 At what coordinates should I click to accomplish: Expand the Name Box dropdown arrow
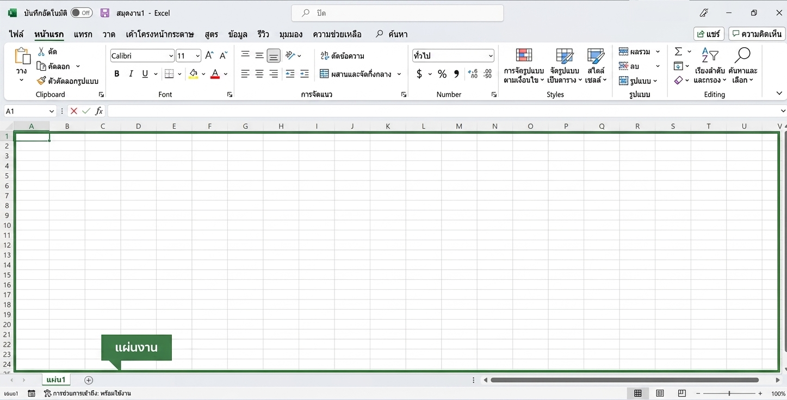(52, 111)
